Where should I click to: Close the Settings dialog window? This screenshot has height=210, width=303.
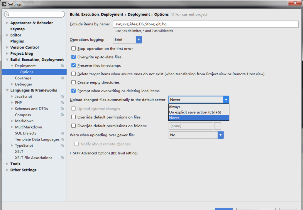point(295,3)
